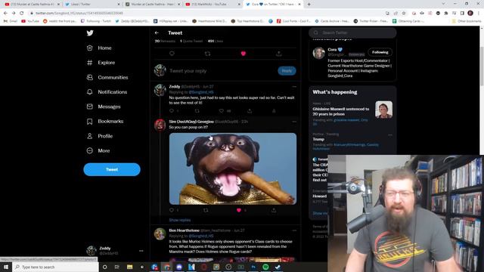
Task: Click the retweet icon under Zeddy's reply
Action: point(197,111)
